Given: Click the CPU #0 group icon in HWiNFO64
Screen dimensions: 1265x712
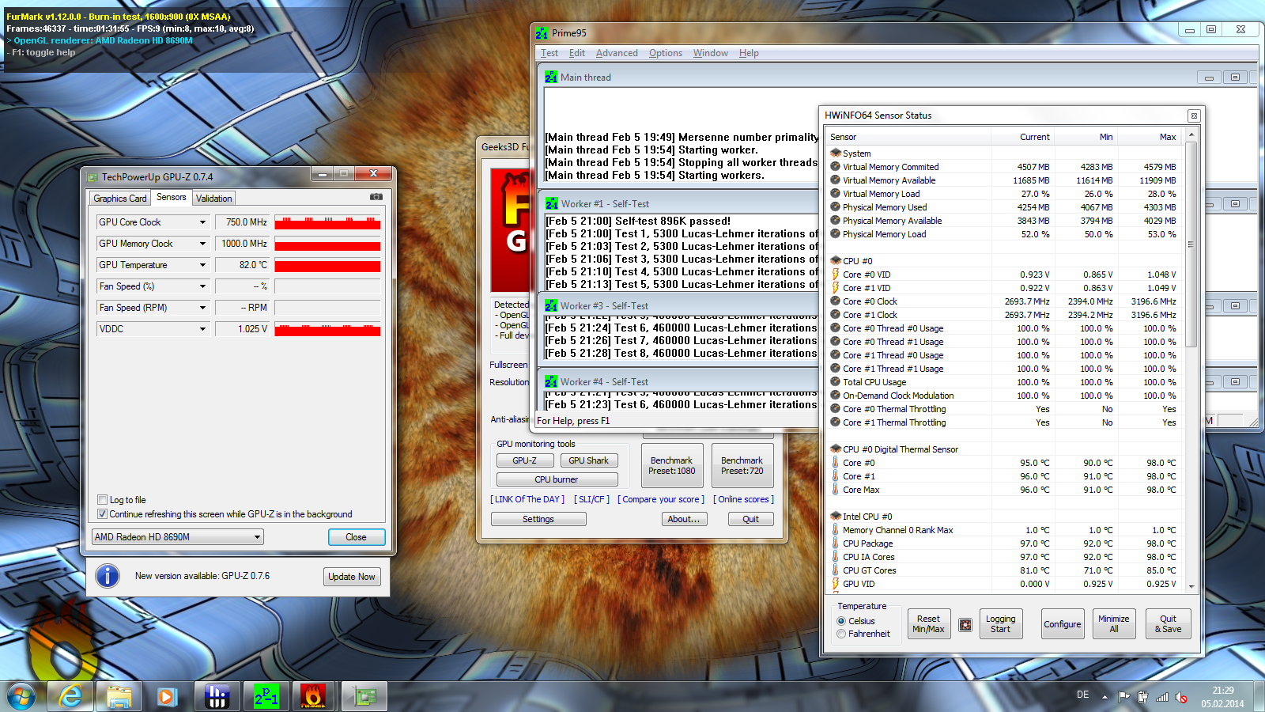Looking at the screenshot, I should [x=836, y=261].
